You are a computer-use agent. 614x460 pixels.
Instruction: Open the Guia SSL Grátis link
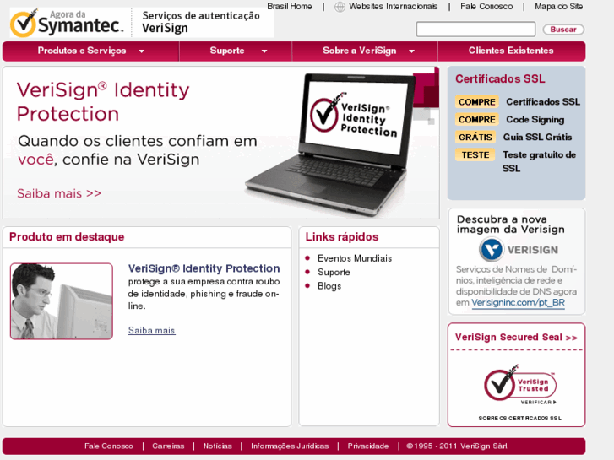537,137
